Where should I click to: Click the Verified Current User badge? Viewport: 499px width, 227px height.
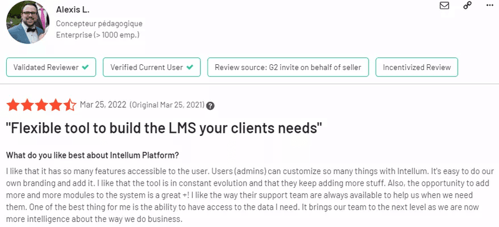pos(152,67)
